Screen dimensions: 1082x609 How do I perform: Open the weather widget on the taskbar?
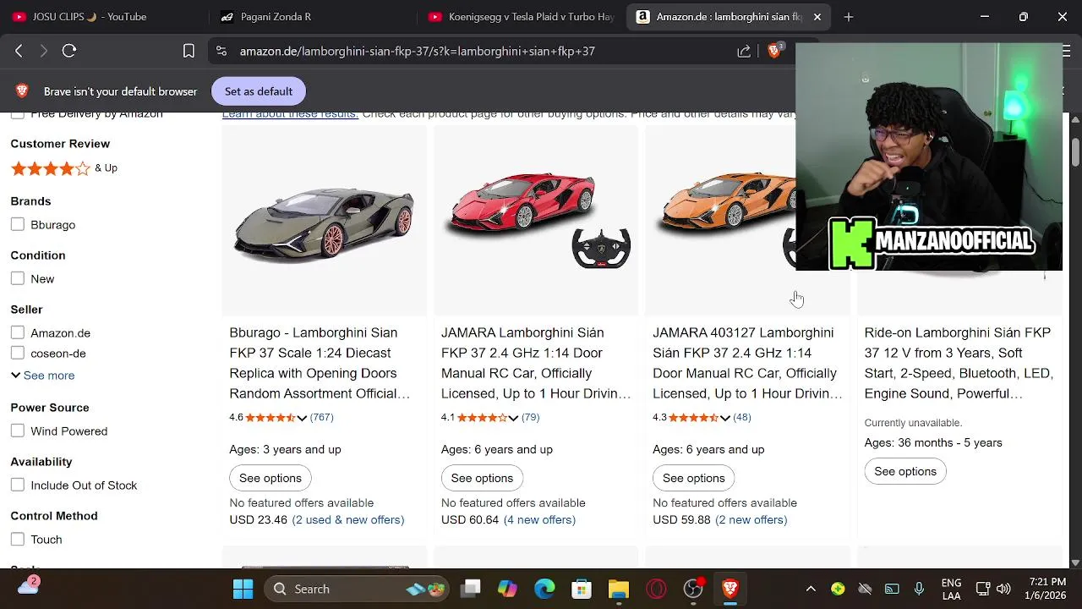click(28, 587)
